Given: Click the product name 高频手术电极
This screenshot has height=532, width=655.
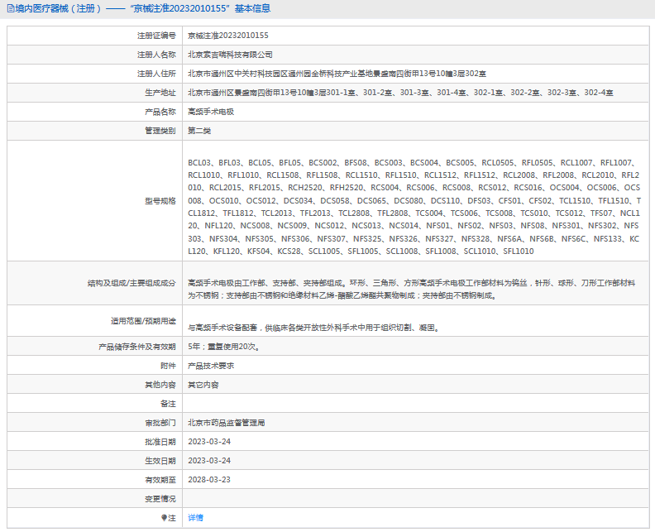Looking at the screenshot, I should click(211, 112).
